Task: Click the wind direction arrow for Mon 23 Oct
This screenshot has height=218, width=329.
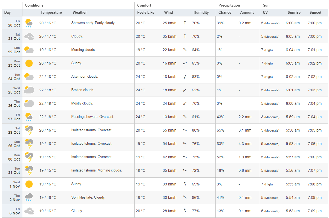Action: coord(185,63)
